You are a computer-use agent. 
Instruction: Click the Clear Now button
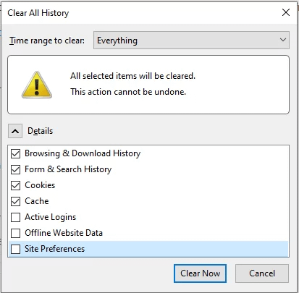coord(200,273)
